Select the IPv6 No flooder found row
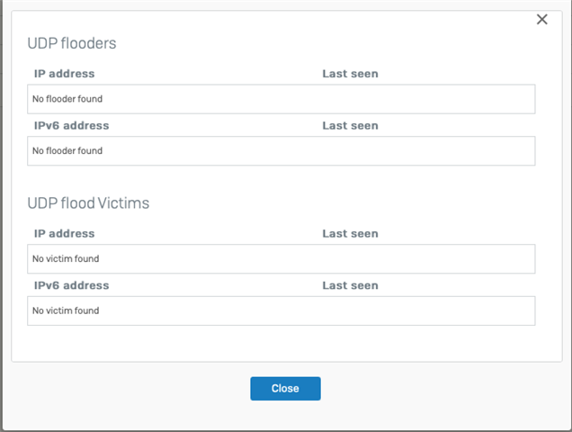This screenshot has width=572, height=432. 282,151
